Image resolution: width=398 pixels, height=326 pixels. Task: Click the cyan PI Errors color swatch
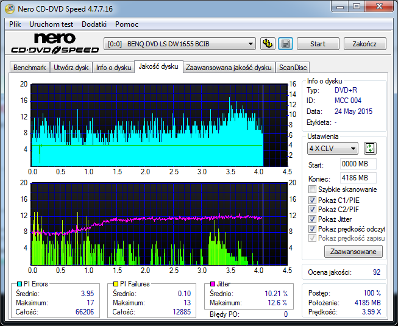click(20, 284)
